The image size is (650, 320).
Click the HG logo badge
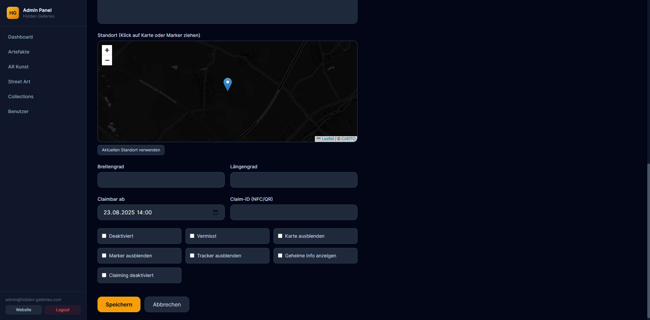[x=13, y=13]
